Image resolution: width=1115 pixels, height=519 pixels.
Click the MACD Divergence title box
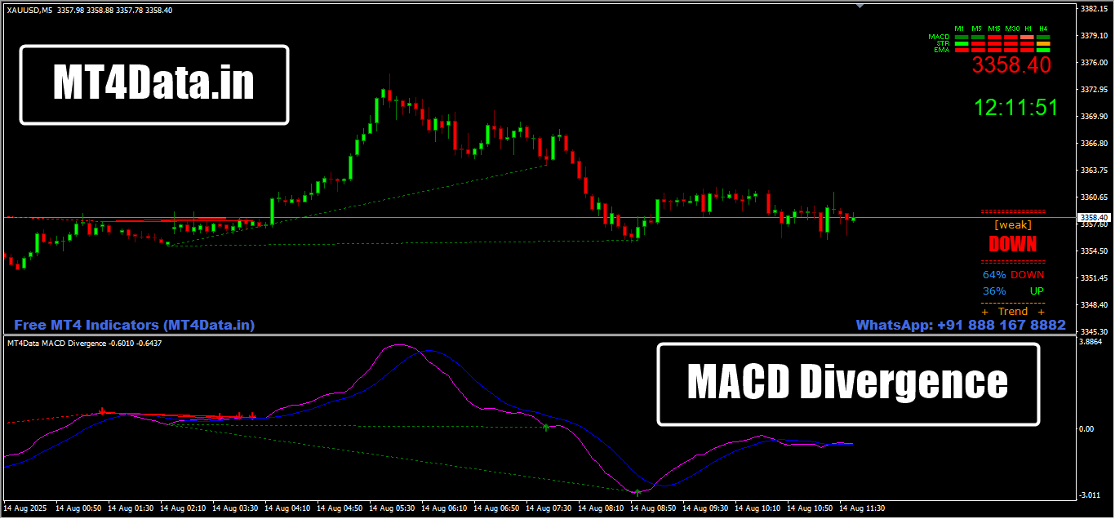point(848,384)
